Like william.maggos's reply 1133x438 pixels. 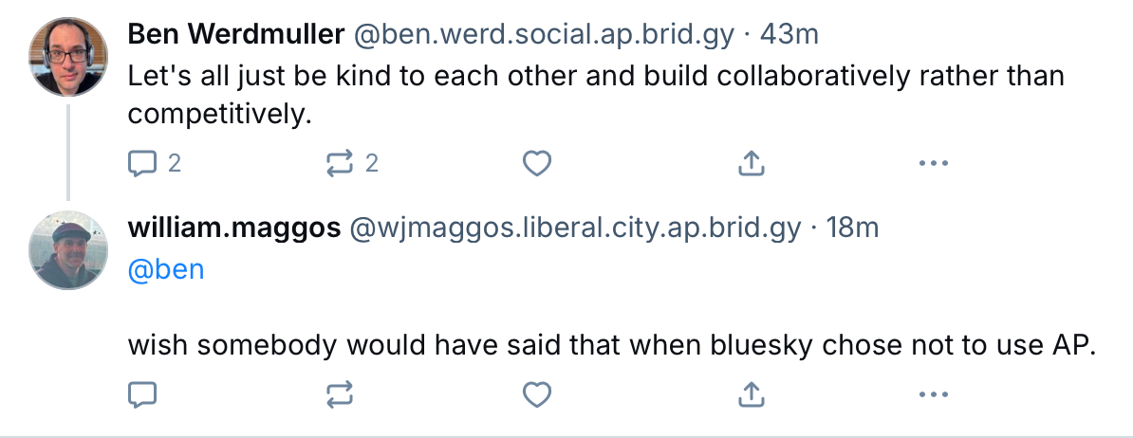tap(537, 392)
